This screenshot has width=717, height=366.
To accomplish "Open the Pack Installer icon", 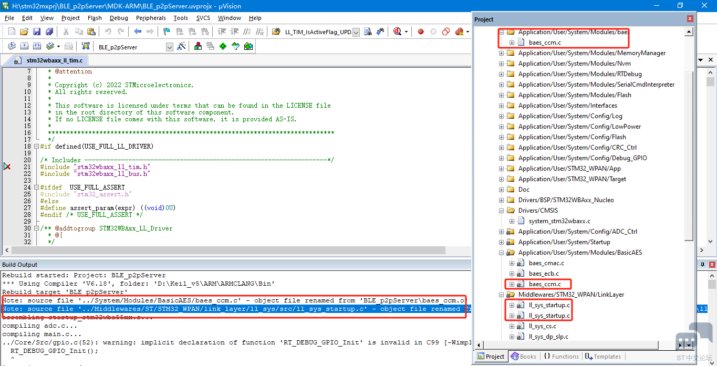I will pos(248,46).
